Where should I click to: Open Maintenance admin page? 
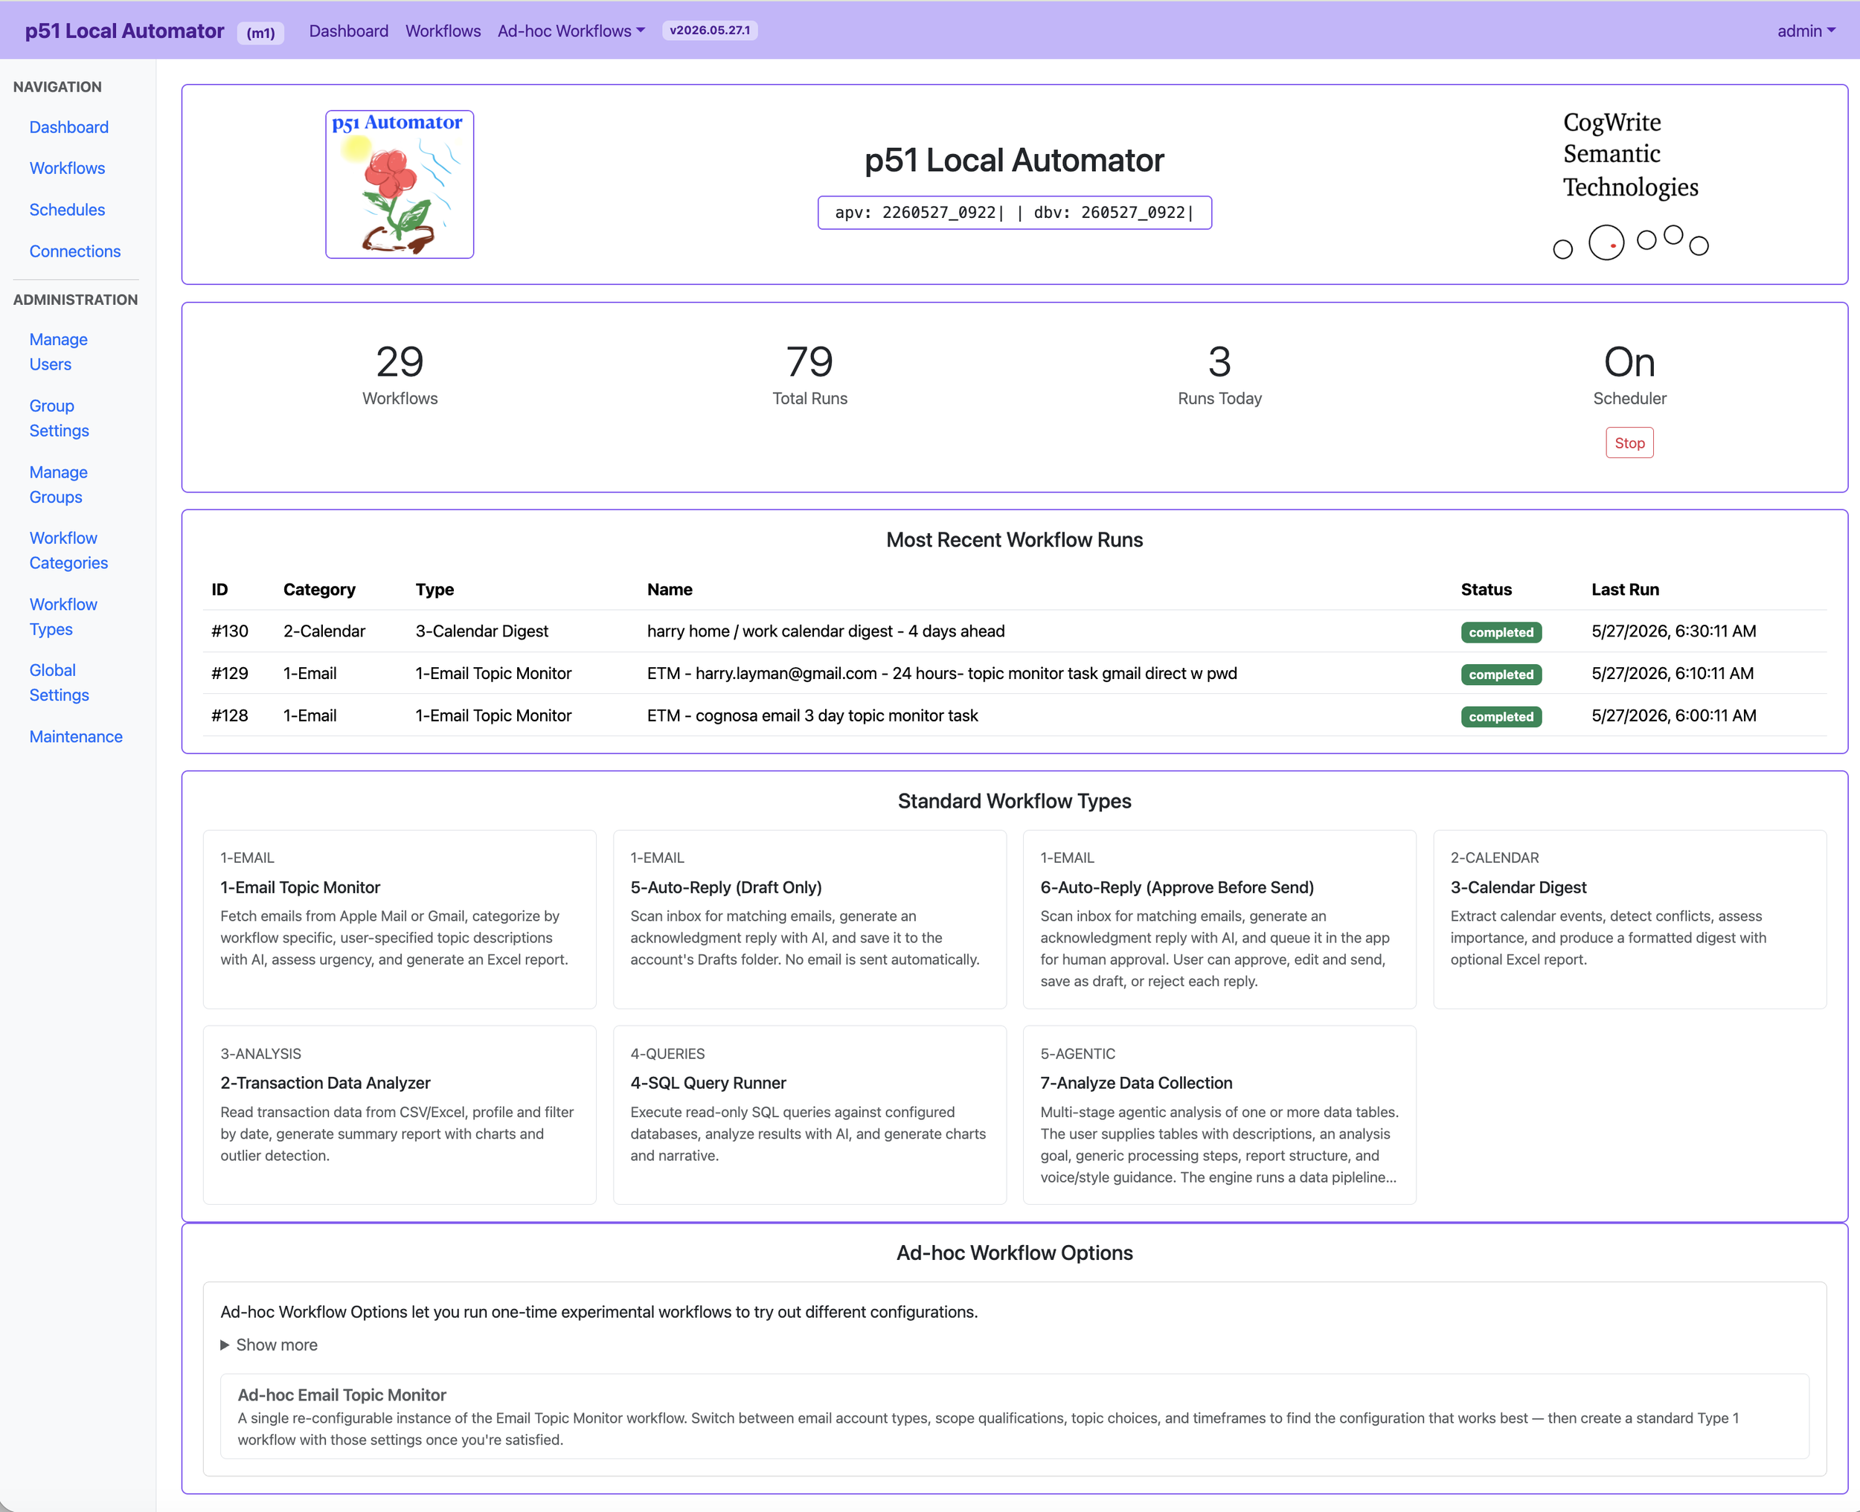(x=76, y=737)
